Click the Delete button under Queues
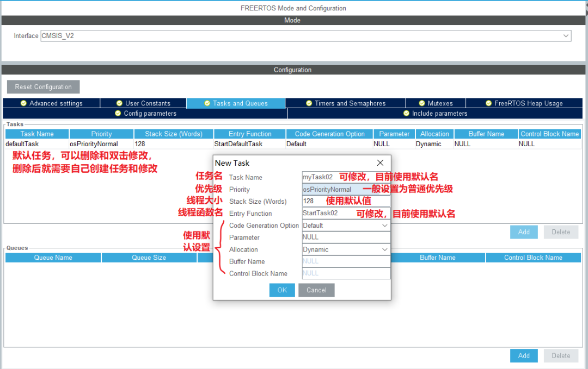Image resolution: width=588 pixels, height=369 pixels. (x=561, y=355)
